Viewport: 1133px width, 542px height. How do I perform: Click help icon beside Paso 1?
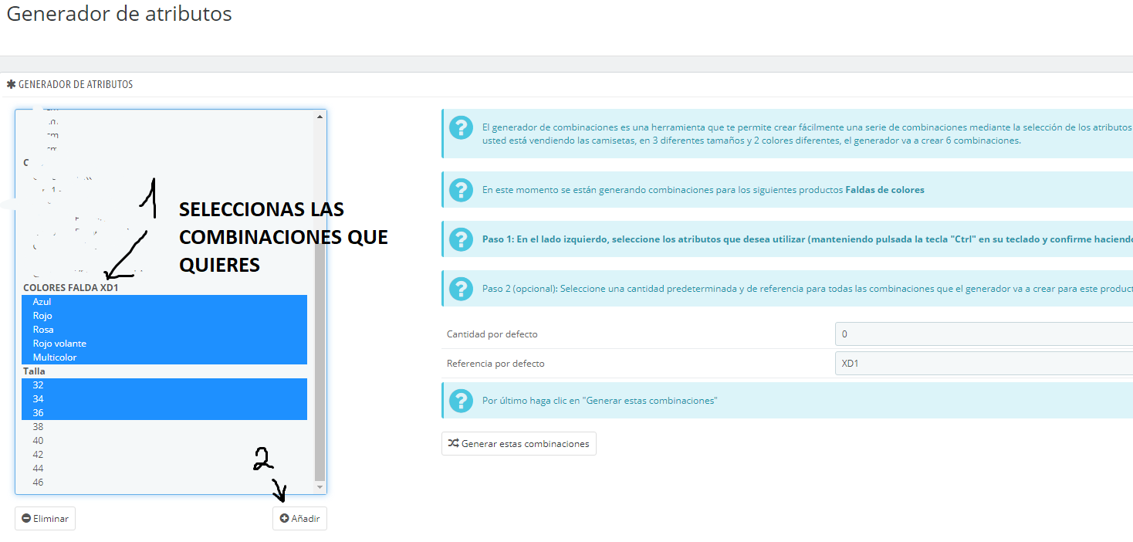462,239
